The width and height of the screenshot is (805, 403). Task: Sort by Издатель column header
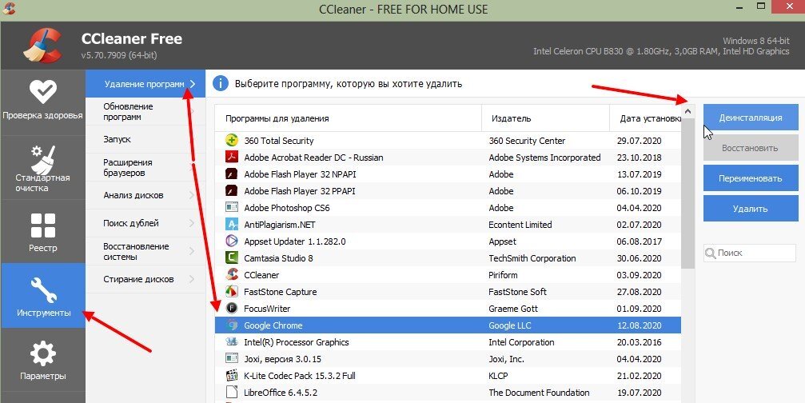coord(546,118)
